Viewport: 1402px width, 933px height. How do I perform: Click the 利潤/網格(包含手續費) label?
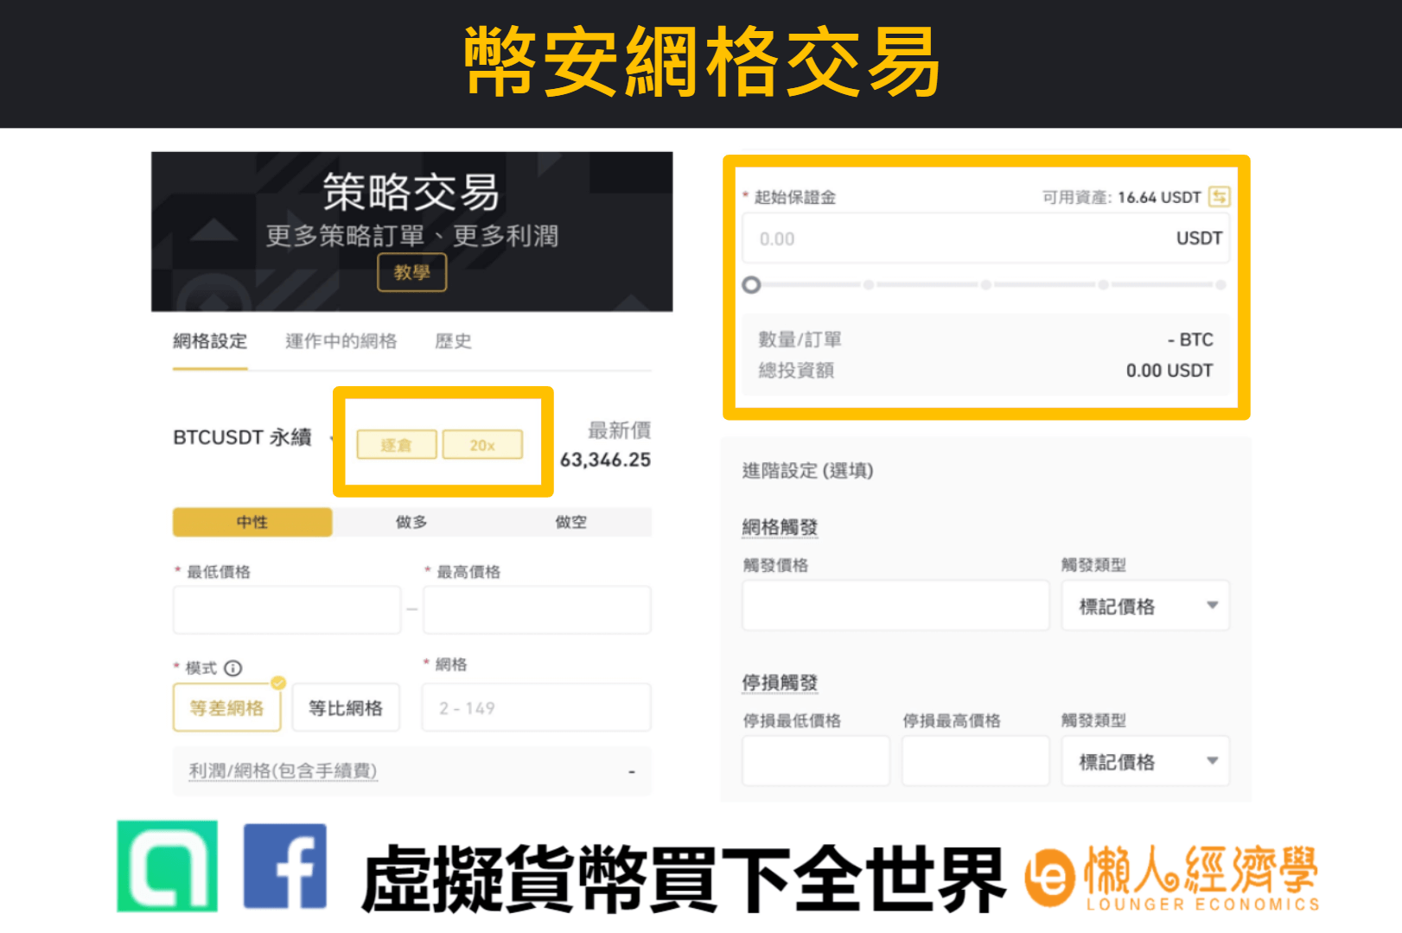(283, 771)
